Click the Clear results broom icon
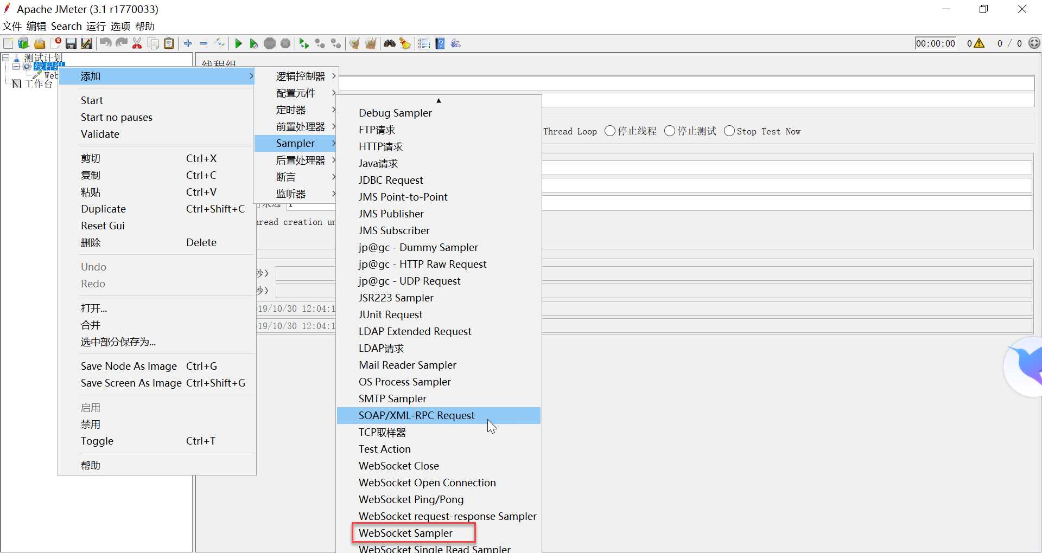Screen dimensions: 1042x553 pos(354,43)
